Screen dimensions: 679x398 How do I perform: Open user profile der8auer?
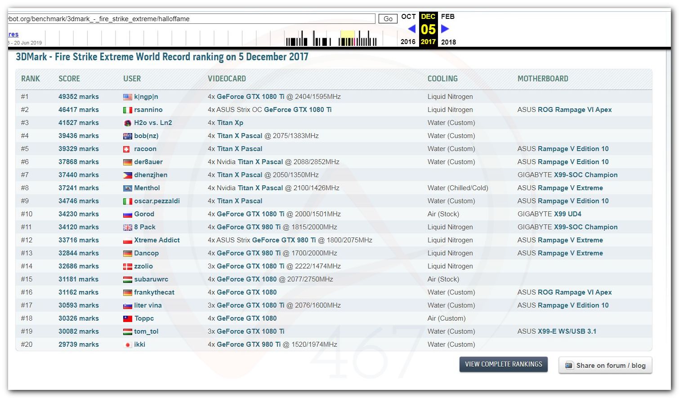pyautogui.click(x=148, y=162)
